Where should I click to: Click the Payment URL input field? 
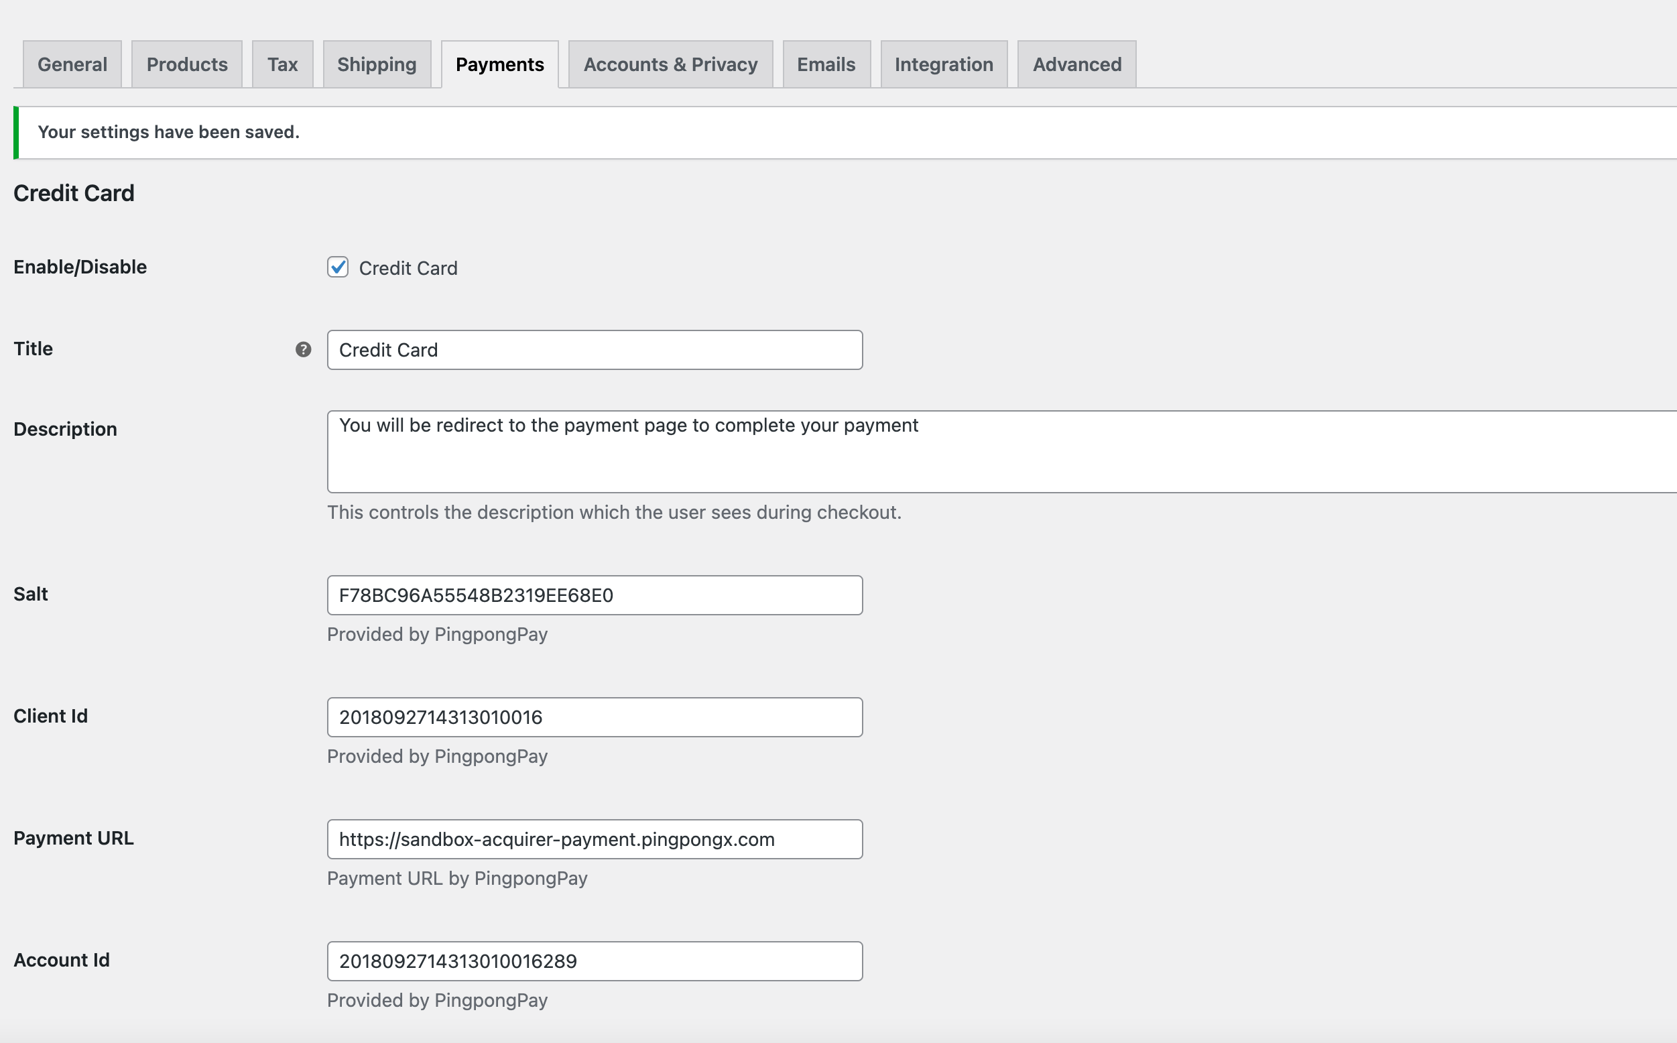click(595, 839)
